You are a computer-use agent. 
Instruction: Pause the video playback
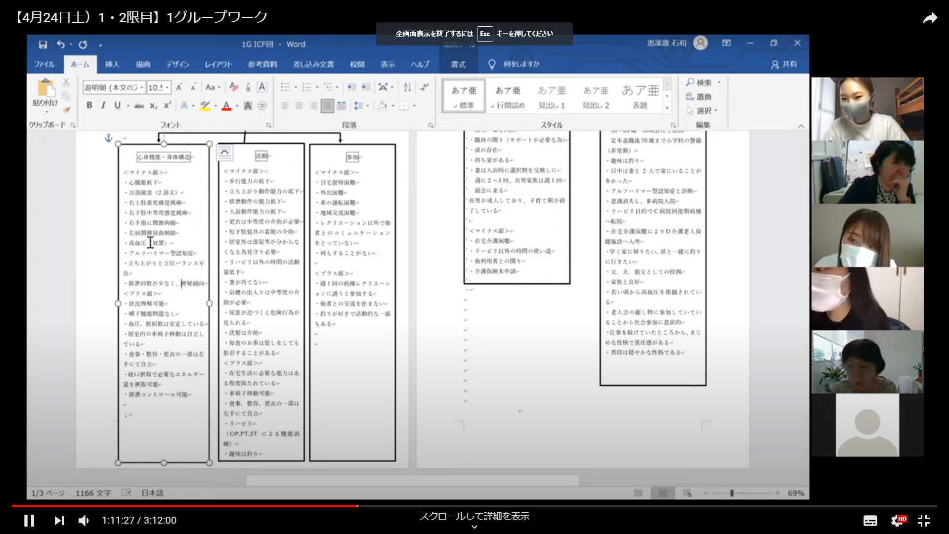(x=29, y=520)
